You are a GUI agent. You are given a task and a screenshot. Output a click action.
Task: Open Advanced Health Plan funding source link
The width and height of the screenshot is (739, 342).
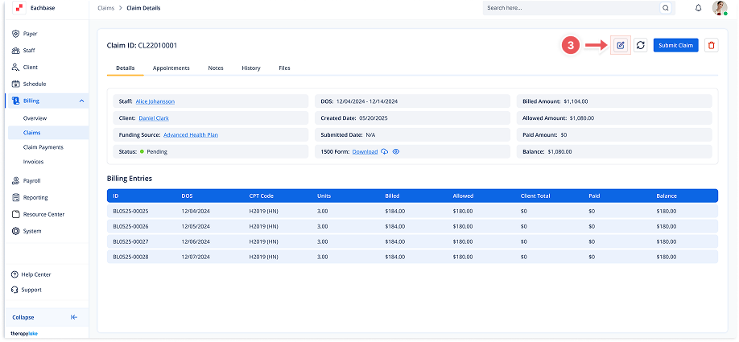click(x=192, y=135)
